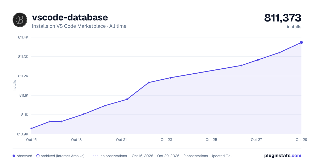Click the 811.4K y-axis label
Screen dimensions: 314x165
coord(23,37)
